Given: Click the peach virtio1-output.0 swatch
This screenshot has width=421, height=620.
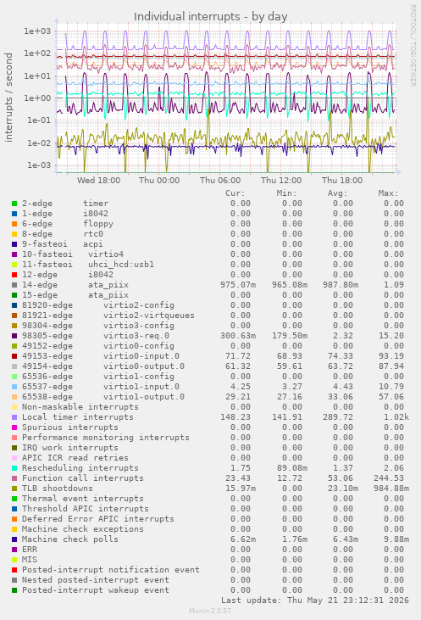Looking at the screenshot, I should click(14, 397).
